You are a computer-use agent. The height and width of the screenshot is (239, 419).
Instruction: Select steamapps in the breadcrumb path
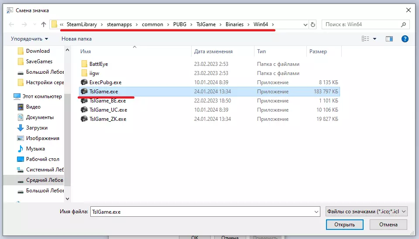pyautogui.click(x=119, y=24)
